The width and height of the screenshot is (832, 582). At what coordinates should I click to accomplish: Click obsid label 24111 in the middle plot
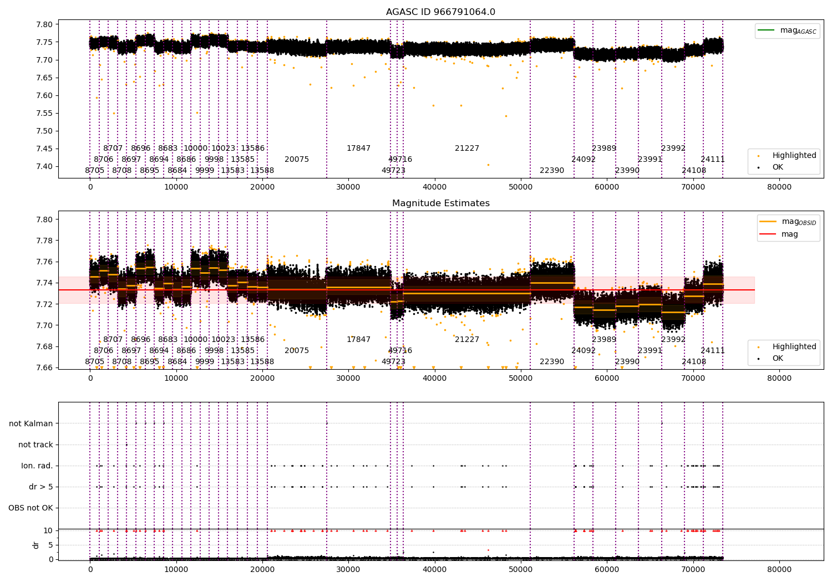(713, 350)
